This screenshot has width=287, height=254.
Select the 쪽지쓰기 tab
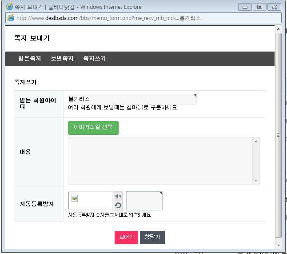click(94, 59)
